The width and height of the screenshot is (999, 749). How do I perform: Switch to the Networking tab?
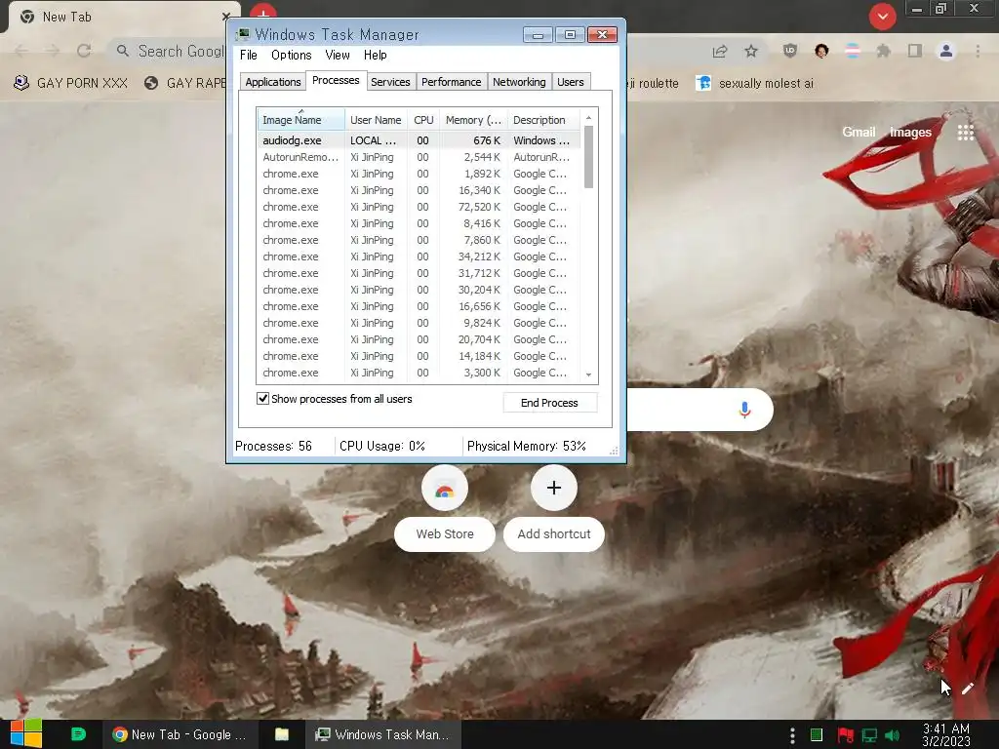pyautogui.click(x=519, y=82)
